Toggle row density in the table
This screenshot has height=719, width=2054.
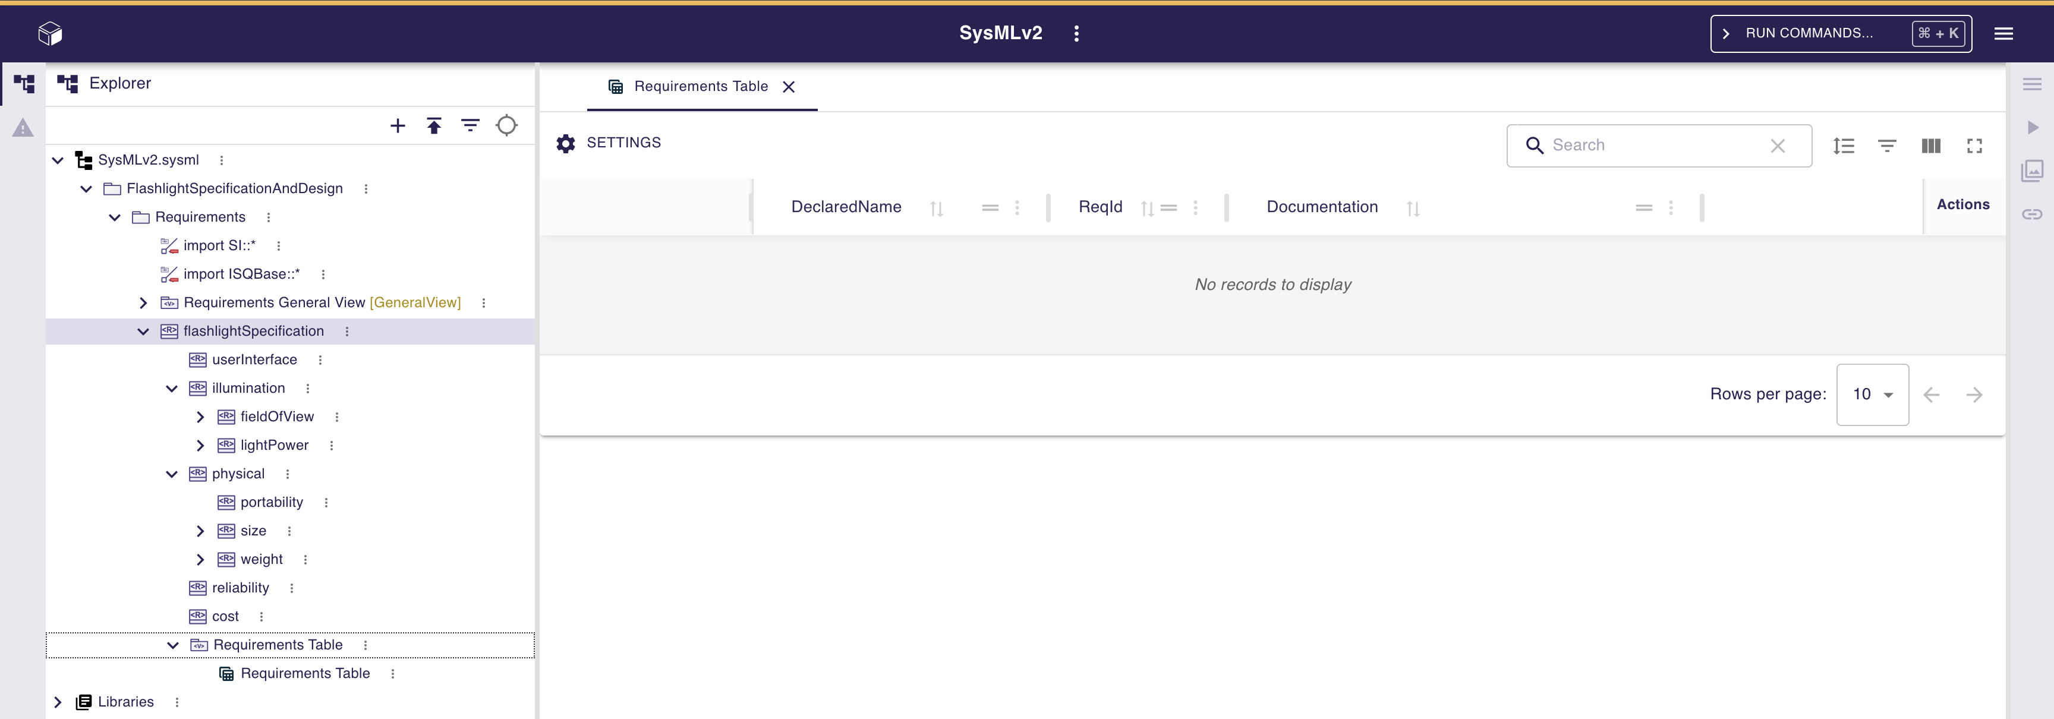(x=1844, y=146)
